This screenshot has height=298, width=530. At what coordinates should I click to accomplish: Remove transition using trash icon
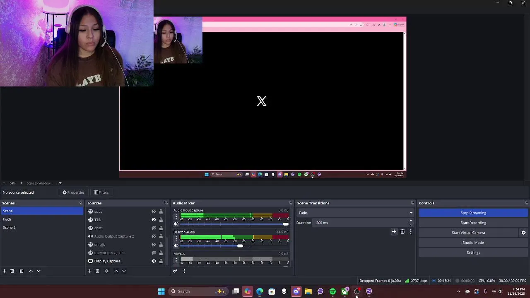(402, 232)
